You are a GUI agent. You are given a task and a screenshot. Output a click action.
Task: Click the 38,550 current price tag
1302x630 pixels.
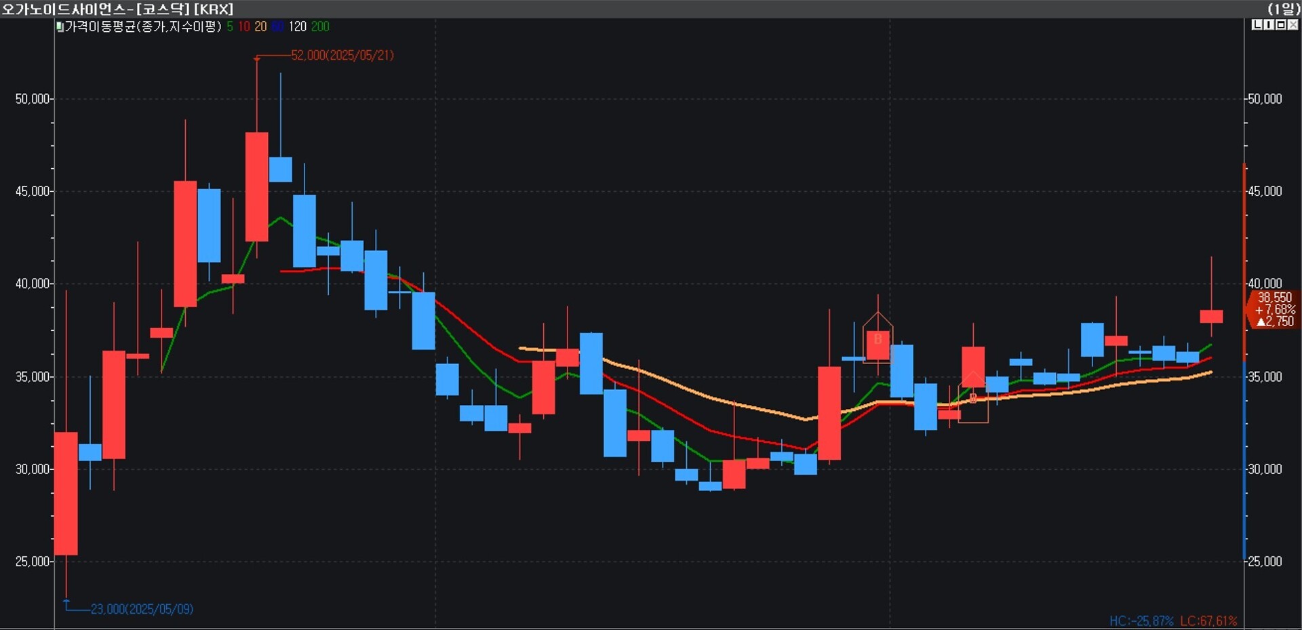click(1274, 309)
